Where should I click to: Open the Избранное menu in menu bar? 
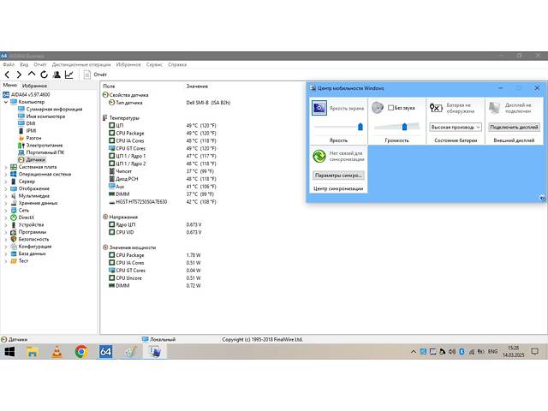tap(128, 65)
